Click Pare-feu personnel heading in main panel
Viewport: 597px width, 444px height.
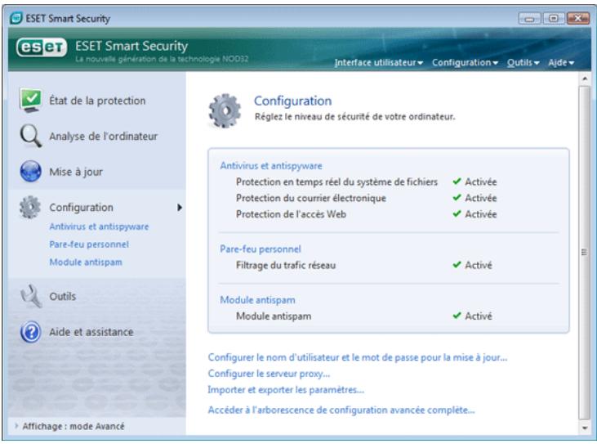click(261, 249)
